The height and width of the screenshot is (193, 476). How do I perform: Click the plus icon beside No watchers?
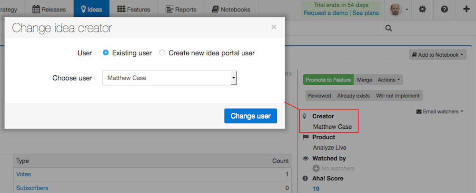pos(316,168)
